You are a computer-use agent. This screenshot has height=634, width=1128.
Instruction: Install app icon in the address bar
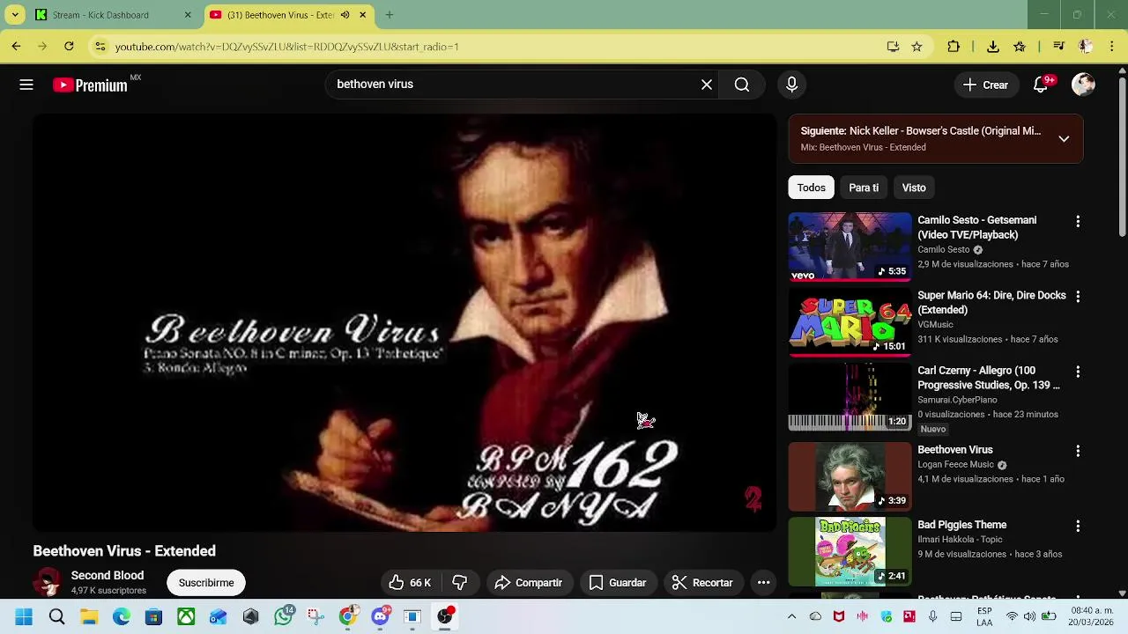pyautogui.click(x=893, y=47)
